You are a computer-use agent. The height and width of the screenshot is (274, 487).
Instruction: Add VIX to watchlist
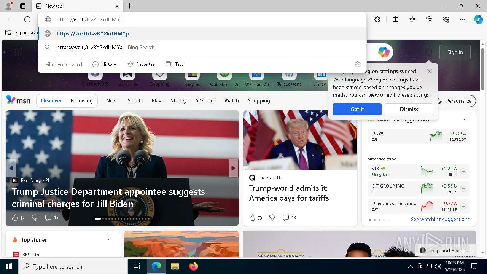tap(463, 171)
